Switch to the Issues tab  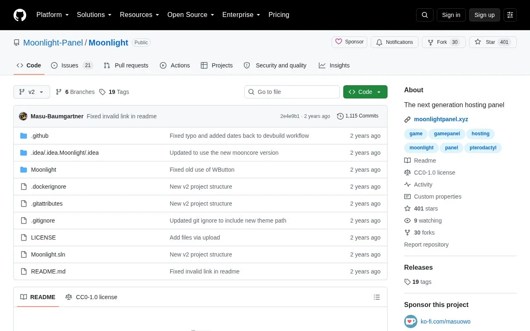coord(72,65)
